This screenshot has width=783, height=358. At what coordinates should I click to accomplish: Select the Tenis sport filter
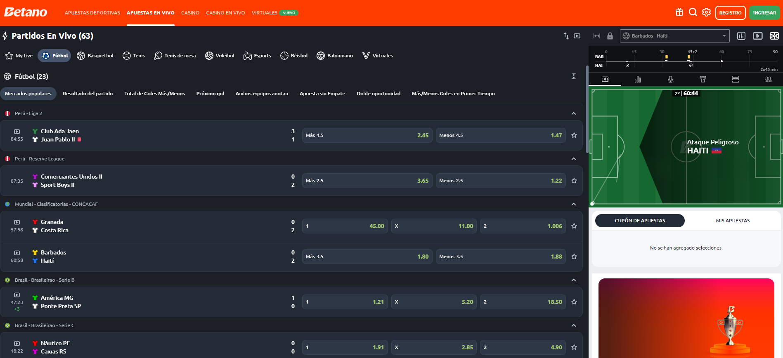[x=134, y=56]
